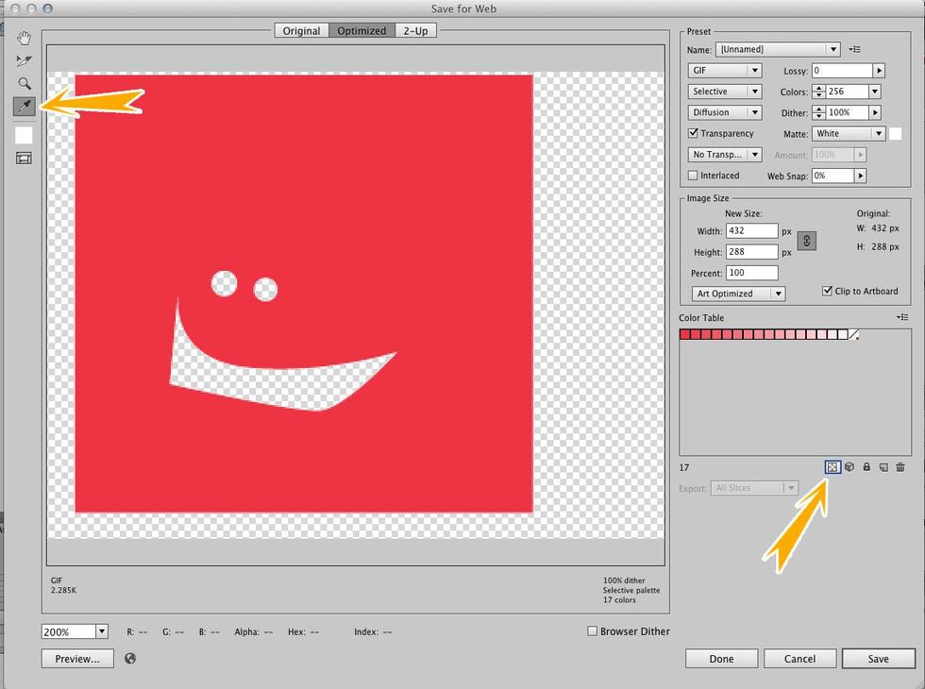Save the optimized GIF
The height and width of the screenshot is (689, 925).
click(x=878, y=658)
